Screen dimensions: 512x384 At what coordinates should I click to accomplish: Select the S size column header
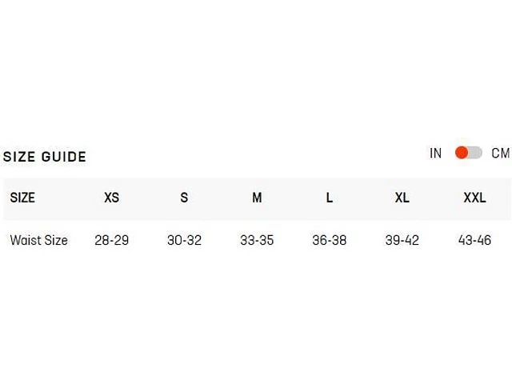[x=184, y=198]
